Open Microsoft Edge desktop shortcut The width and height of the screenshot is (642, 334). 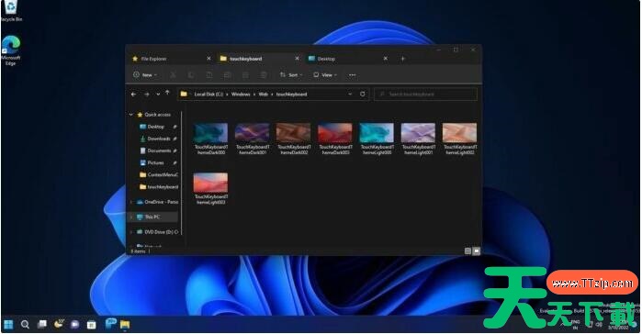point(11,50)
